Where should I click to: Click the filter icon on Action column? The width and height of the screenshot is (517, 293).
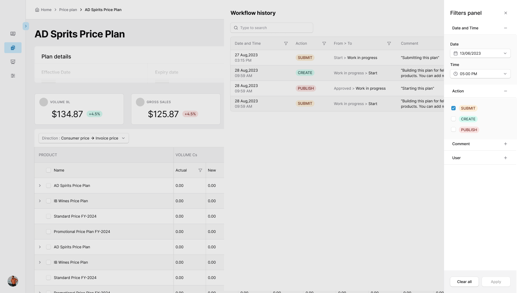(x=324, y=44)
